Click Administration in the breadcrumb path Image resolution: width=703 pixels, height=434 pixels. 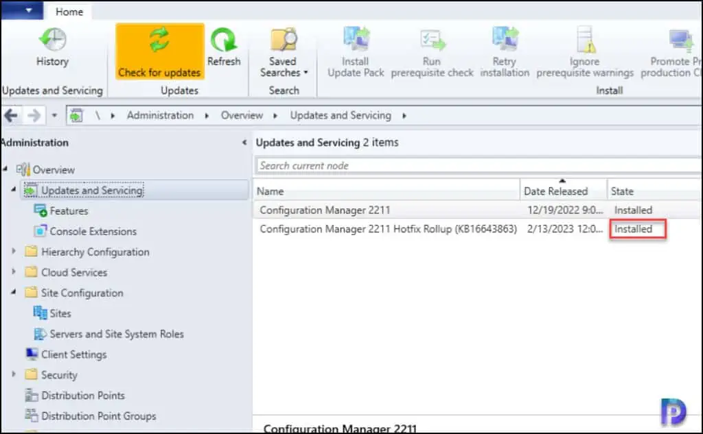(x=160, y=116)
